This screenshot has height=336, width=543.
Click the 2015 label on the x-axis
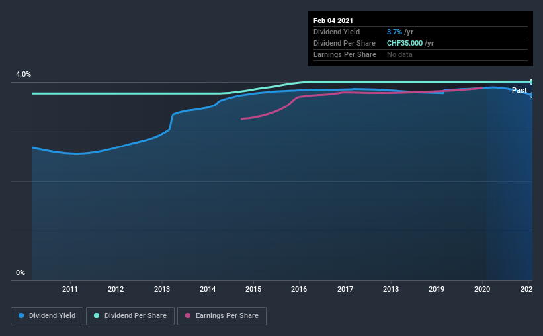pyautogui.click(x=253, y=289)
